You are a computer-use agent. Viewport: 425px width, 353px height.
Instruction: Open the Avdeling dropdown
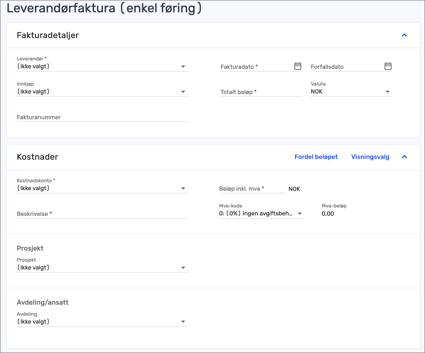pyautogui.click(x=102, y=322)
